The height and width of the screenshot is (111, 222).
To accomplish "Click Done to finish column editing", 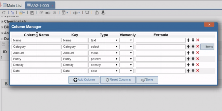I will 147,80.
